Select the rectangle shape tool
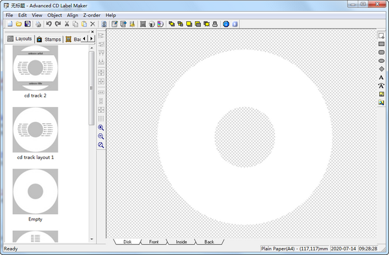Screen dimensions: 389x255 click(x=381, y=44)
